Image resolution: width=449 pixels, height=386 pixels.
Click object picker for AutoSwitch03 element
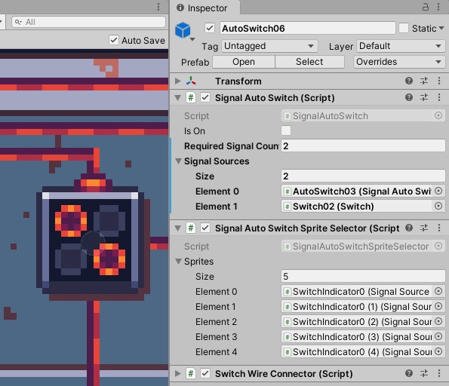click(x=438, y=191)
